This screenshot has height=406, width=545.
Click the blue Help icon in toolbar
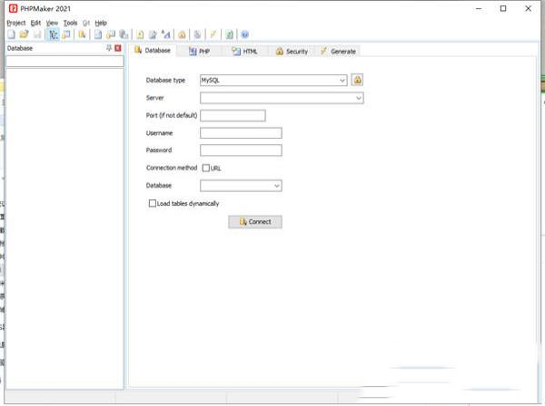[x=245, y=34]
